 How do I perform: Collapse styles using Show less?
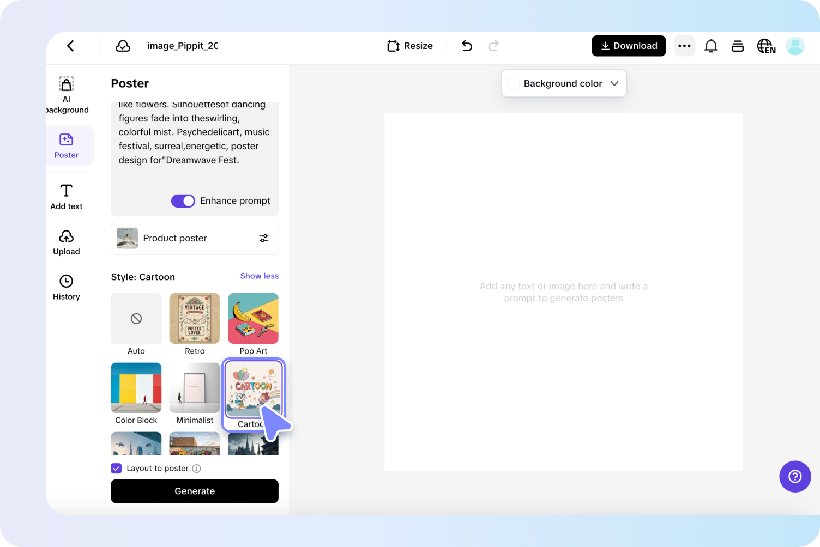259,276
